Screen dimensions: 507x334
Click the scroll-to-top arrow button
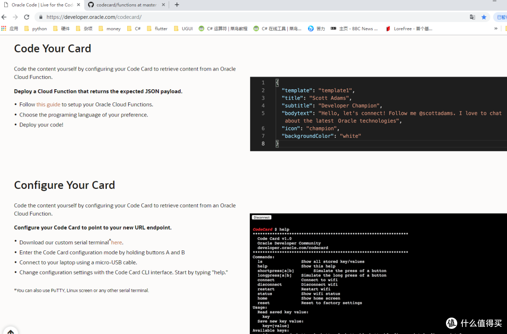click(10, 331)
